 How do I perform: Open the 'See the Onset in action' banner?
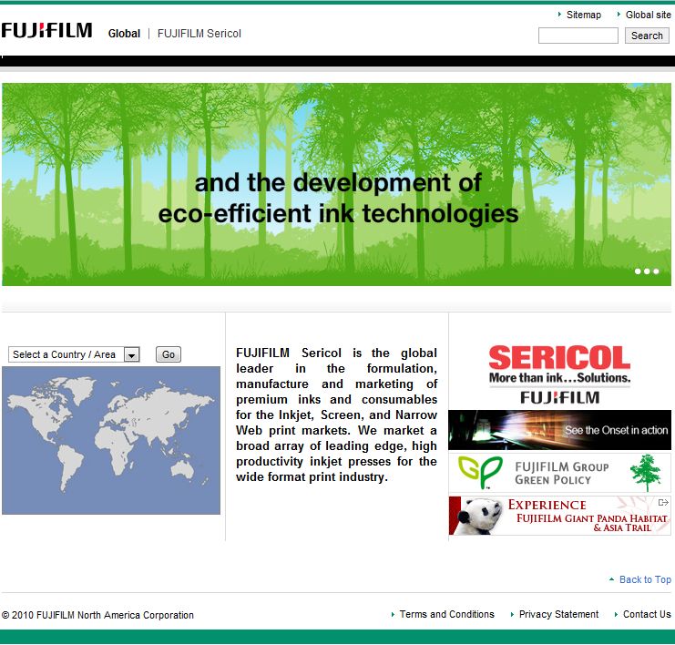[559, 430]
